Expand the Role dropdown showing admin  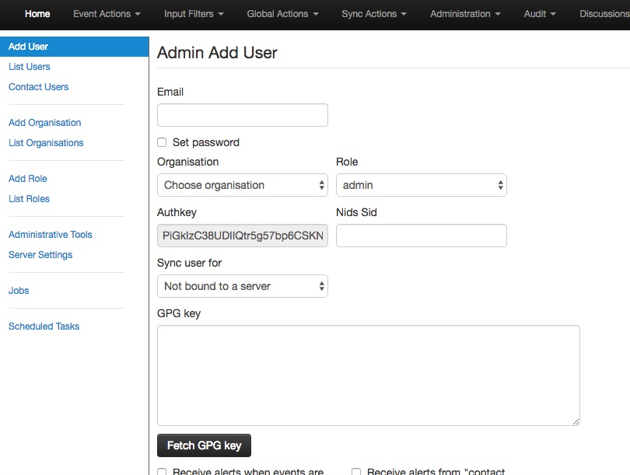(x=421, y=185)
